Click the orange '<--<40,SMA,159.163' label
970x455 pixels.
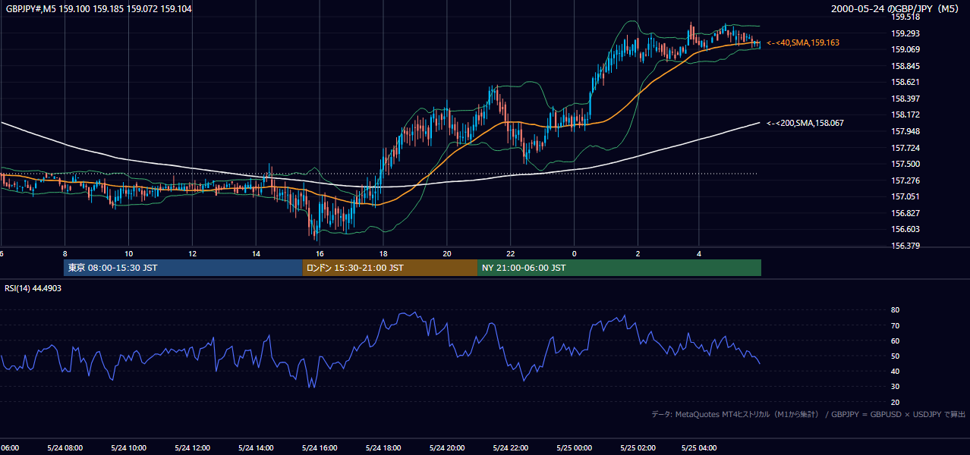[803, 43]
